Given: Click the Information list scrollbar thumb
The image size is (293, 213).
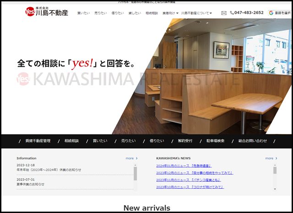Looking at the screenshot, I should (136, 174).
